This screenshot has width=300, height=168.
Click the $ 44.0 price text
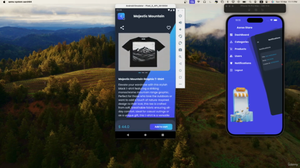[124, 126]
